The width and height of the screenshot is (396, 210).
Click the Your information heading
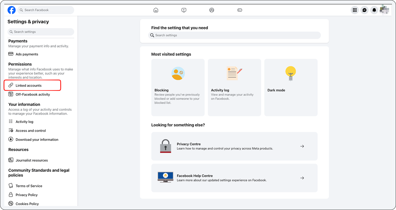(x=24, y=104)
